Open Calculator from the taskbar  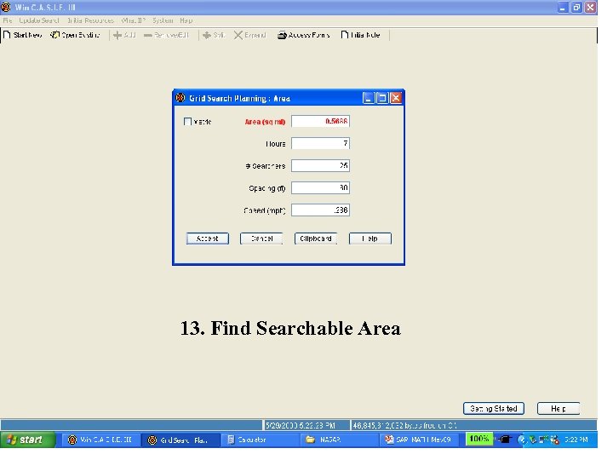point(259,440)
